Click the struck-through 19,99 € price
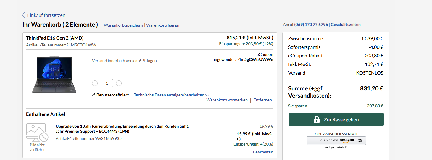This screenshot has width=432, height=160. (x=266, y=126)
